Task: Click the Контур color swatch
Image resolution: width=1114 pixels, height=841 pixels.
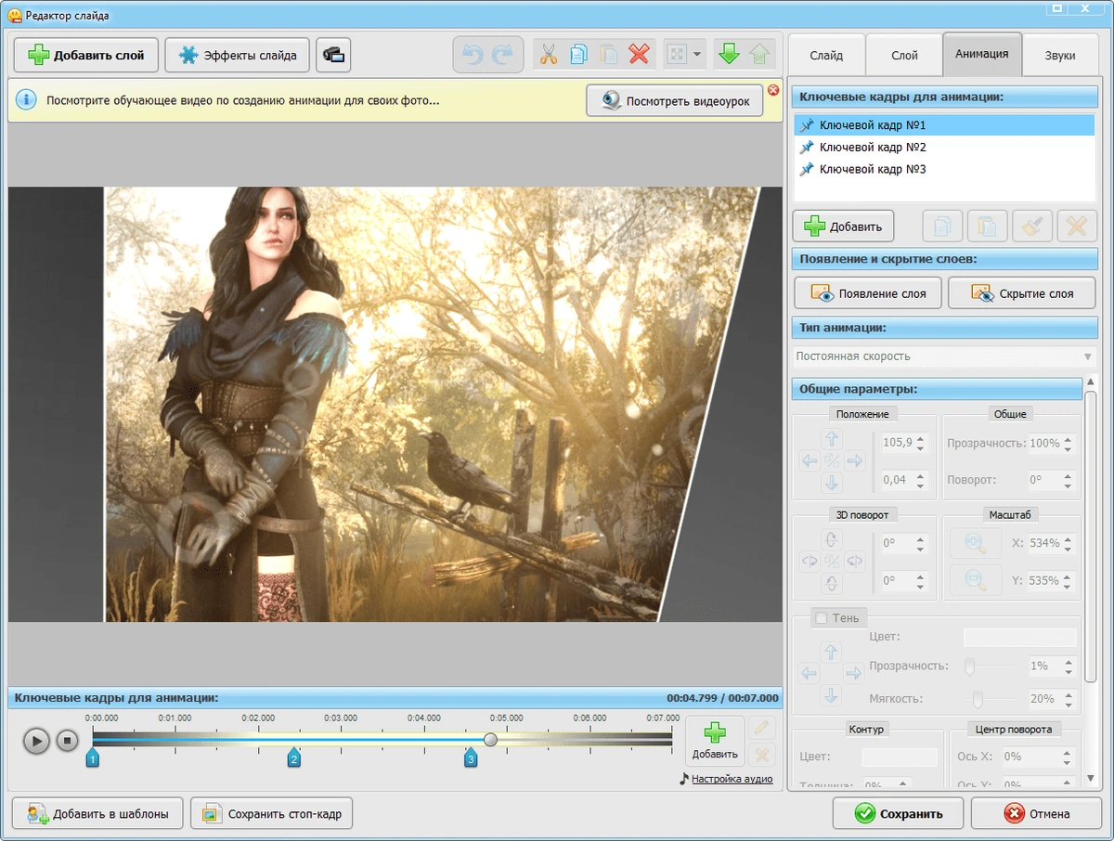Action: (900, 757)
